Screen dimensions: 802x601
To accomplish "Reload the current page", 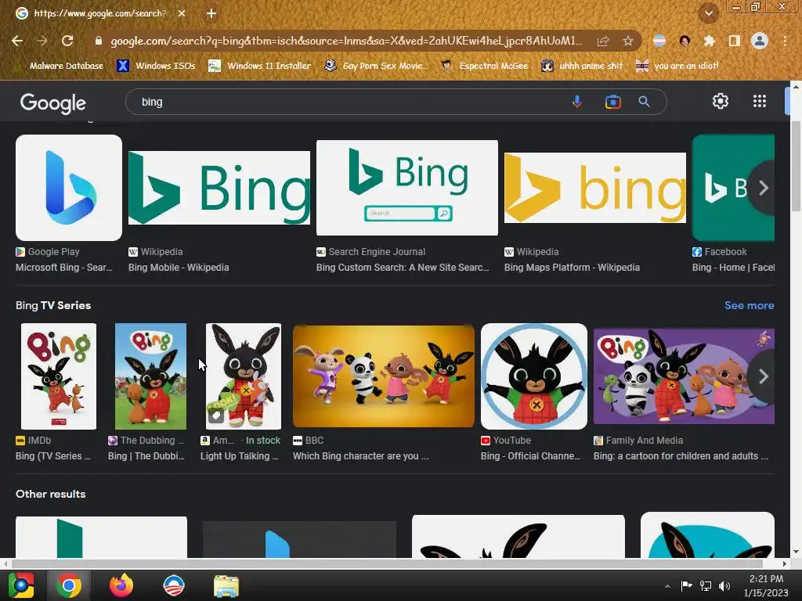I will tap(67, 41).
